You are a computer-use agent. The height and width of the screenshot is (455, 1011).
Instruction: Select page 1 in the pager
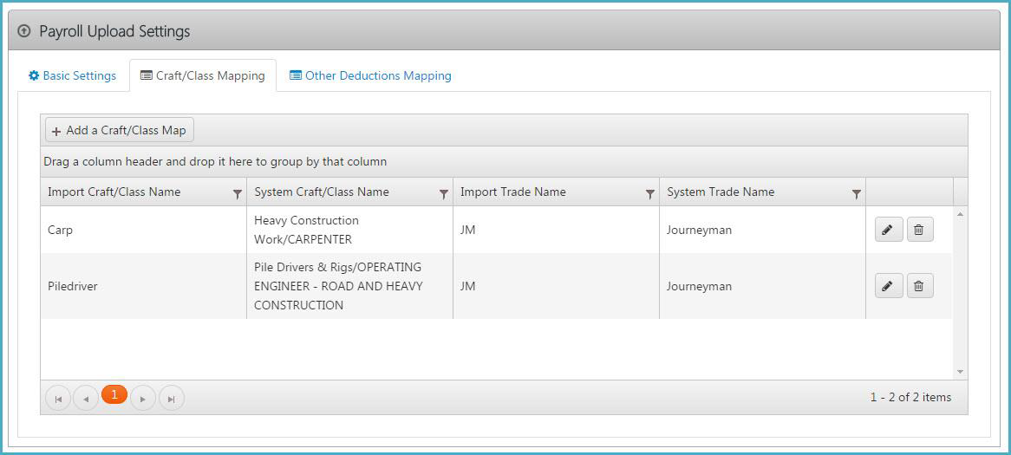pyautogui.click(x=114, y=394)
